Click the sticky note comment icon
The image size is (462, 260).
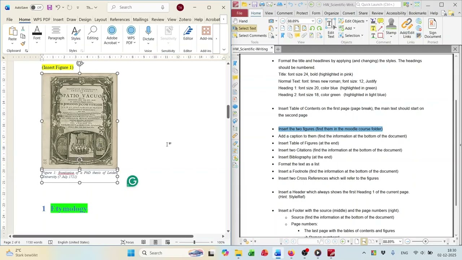click(380, 21)
